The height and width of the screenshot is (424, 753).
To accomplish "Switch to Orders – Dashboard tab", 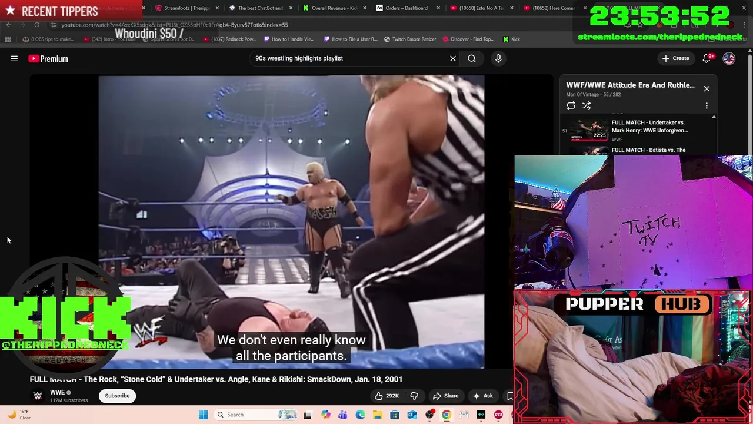I will 407,8.
